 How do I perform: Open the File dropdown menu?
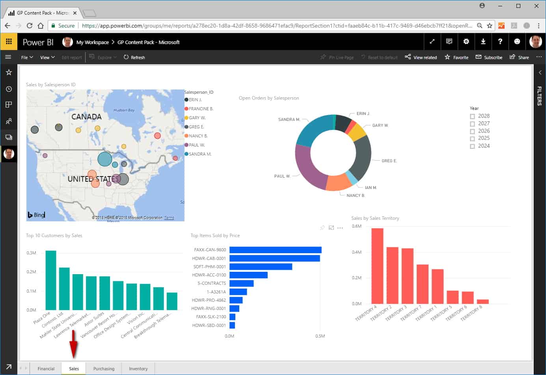[x=27, y=58]
